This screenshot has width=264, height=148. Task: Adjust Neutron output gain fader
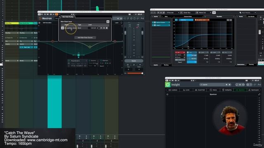coord(142,33)
